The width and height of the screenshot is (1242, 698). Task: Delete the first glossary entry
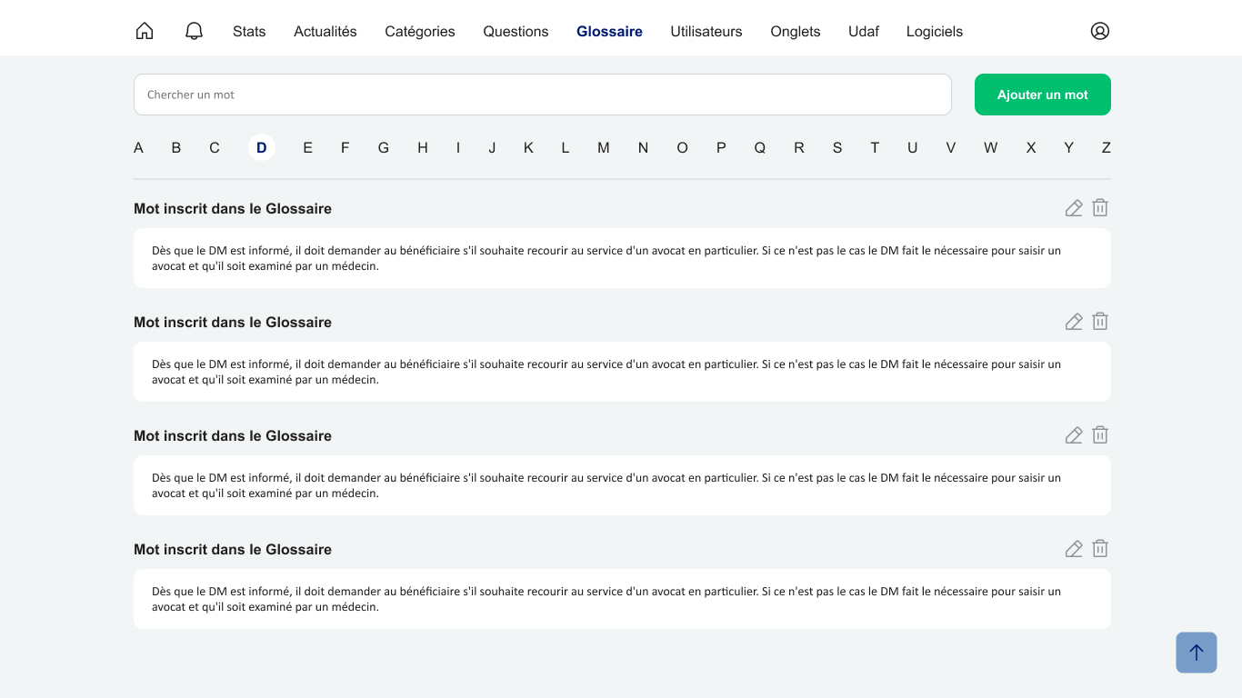point(1100,208)
